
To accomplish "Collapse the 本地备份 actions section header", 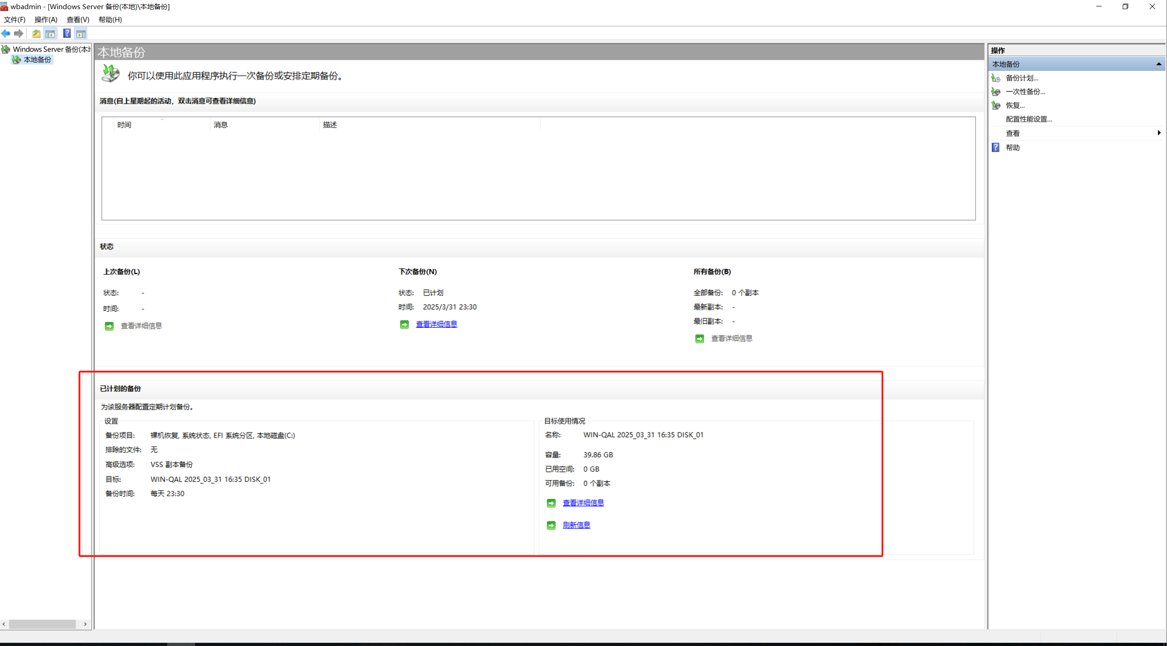I will coord(1158,64).
